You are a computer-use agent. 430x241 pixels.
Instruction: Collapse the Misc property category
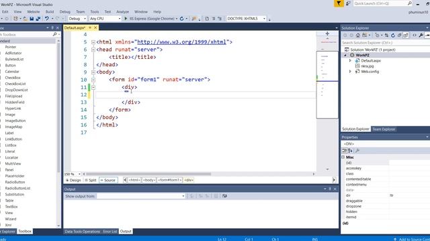pos(343,157)
